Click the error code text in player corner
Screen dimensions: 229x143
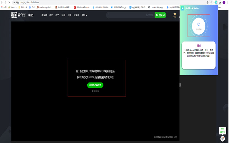[165, 137]
